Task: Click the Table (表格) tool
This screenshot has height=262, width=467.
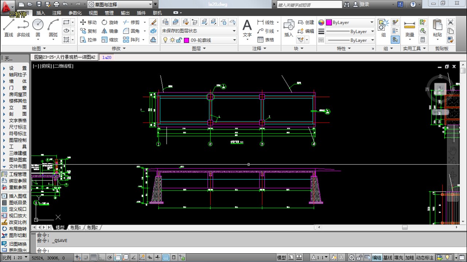Action: coord(266,40)
